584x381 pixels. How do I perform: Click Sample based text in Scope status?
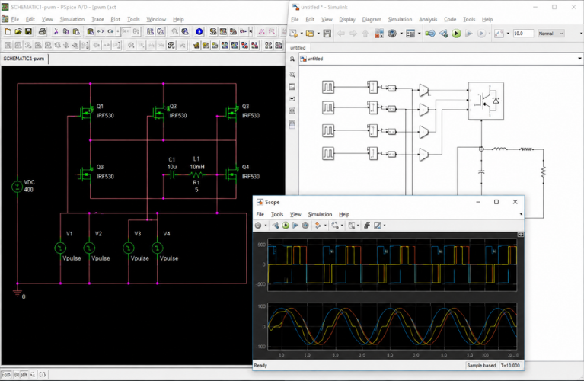[481, 365]
